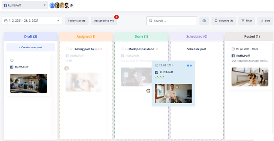
Task: Show Today's posts
Action: (x=76, y=21)
